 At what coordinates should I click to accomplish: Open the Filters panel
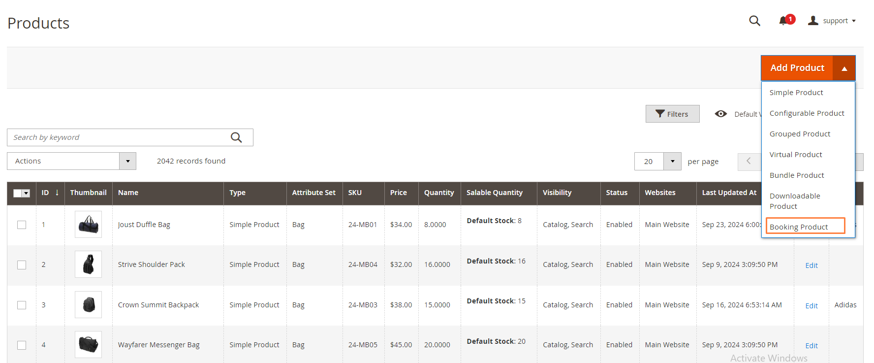(x=672, y=114)
